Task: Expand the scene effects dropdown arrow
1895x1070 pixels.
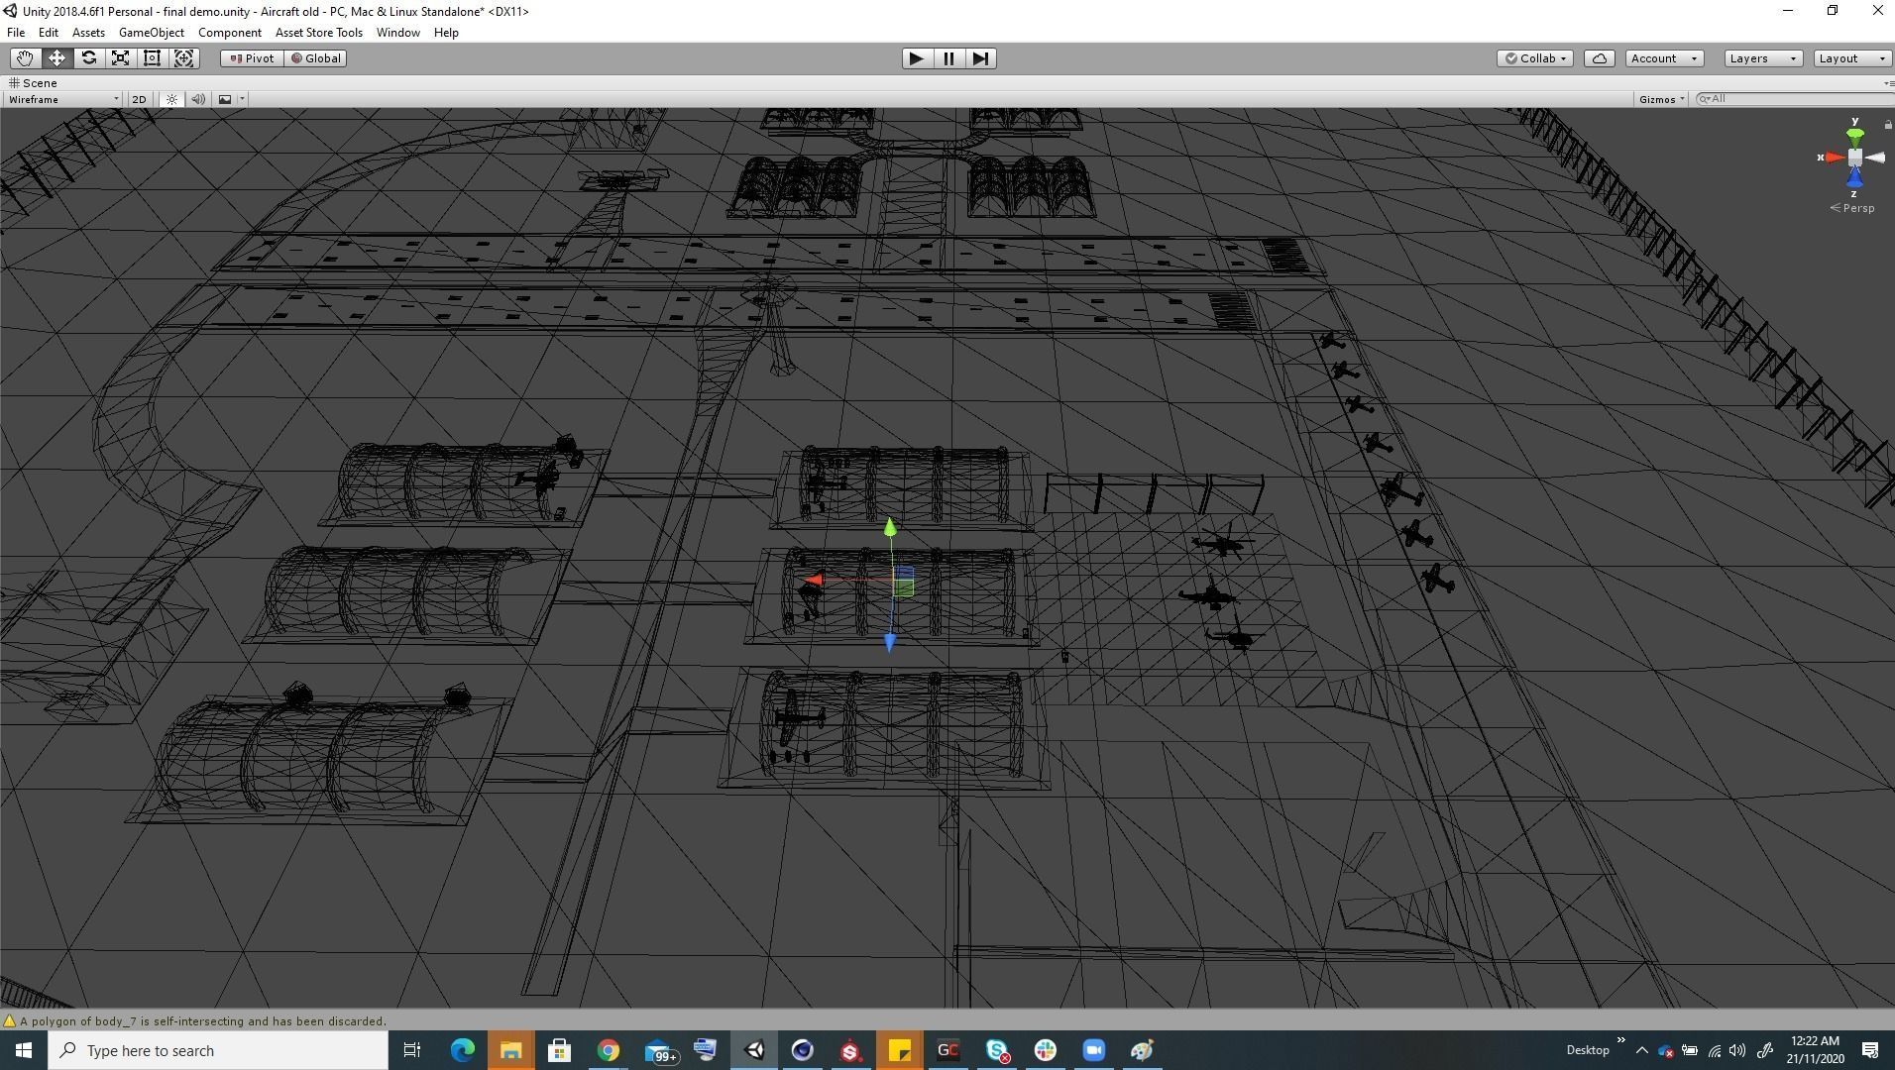Action: click(x=242, y=99)
